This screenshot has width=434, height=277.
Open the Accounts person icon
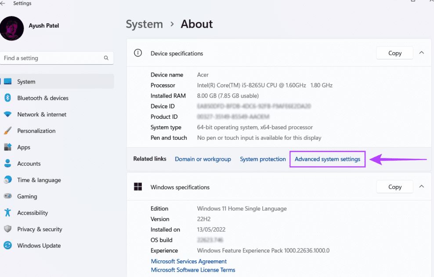pyautogui.click(x=8, y=164)
